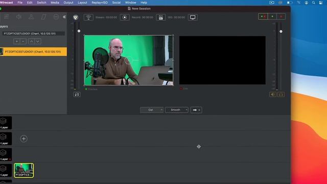Click the Go arrow button to take live
This screenshot has height=184, width=327.
[x=196, y=110]
